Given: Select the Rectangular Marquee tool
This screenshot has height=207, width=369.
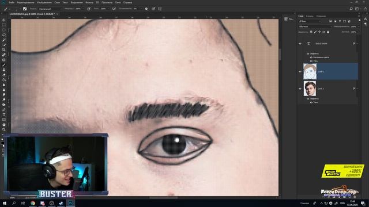Looking at the screenshot, I should tap(4, 25).
